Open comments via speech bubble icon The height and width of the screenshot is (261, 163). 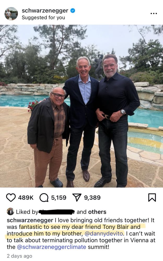coord(44,198)
